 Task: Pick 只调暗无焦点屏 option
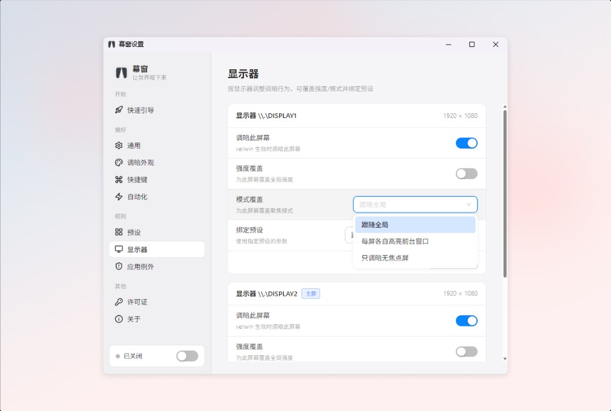(x=415, y=258)
